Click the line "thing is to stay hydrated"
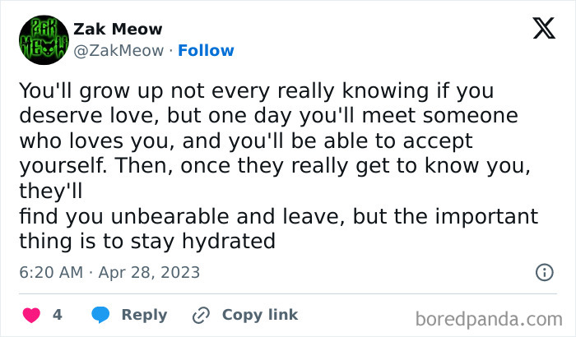This screenshot has width=576, height=337. 146,242
